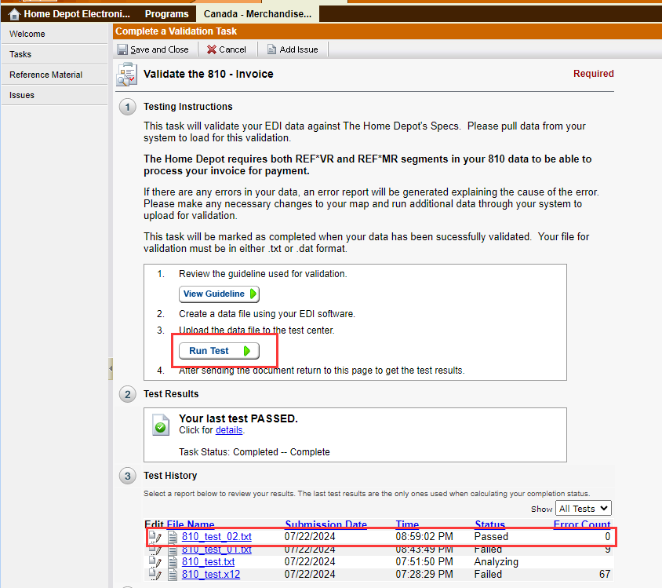Click the validation task document icon

(126, 74)
